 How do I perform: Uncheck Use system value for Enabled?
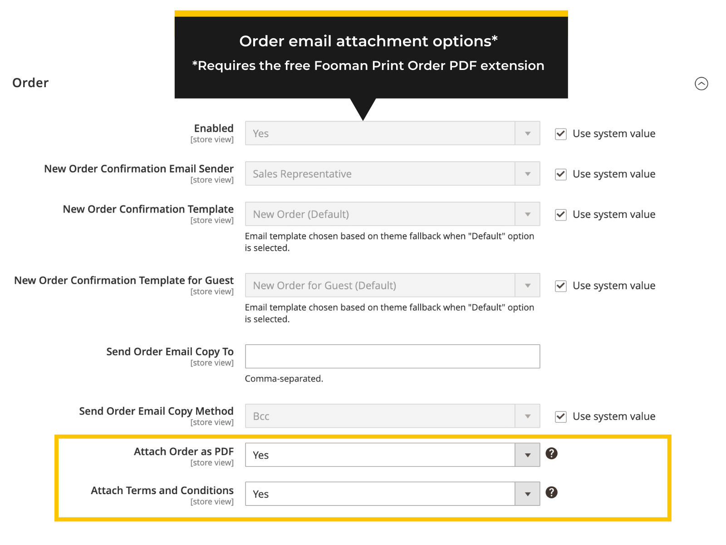(560, 134)
